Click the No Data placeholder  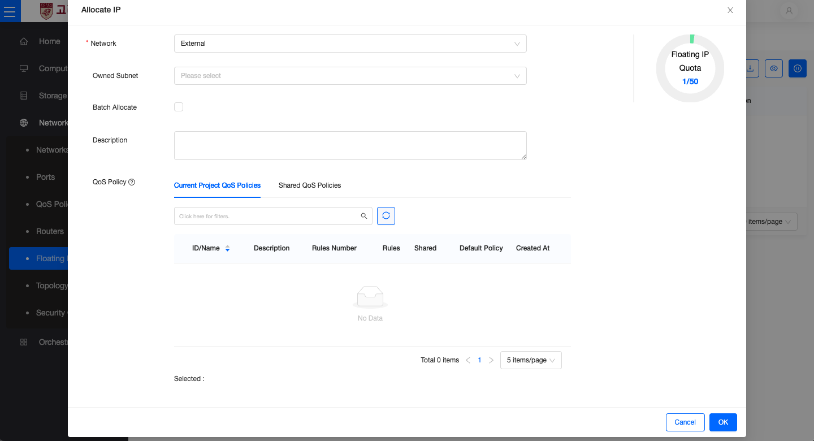point(370,305)
